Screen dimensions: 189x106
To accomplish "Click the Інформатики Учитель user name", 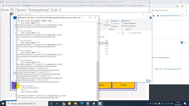I will click(169, 16).
